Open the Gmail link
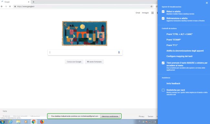The image size is (210, 124). coord(138,13)
